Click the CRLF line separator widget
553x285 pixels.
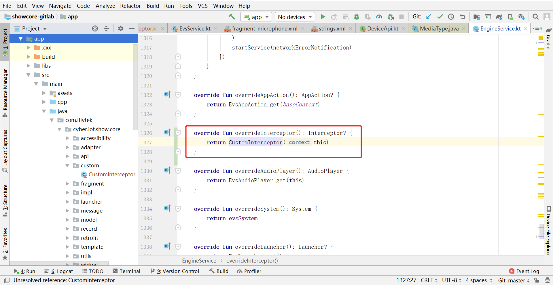pos(429,280)
